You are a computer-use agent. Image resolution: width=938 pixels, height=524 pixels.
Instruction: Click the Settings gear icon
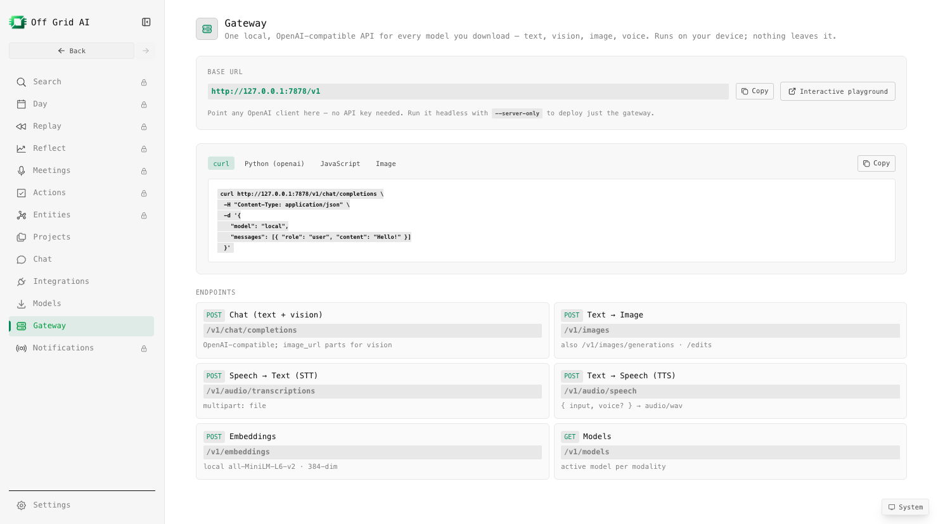click(x=22, y=505)
